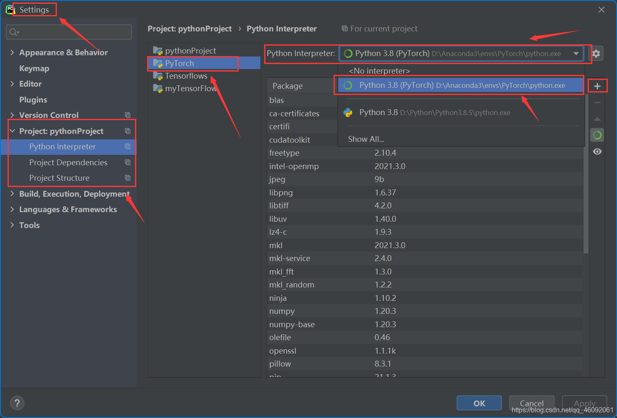Click the search magnifier icon in settings
Image resolution: width=617 pixels, height=418 pixels.
(14, 32)
